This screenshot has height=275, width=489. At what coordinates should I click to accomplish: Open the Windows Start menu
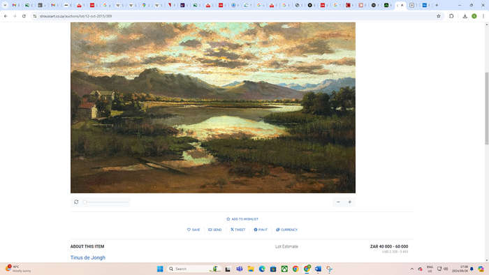[160, 269]
